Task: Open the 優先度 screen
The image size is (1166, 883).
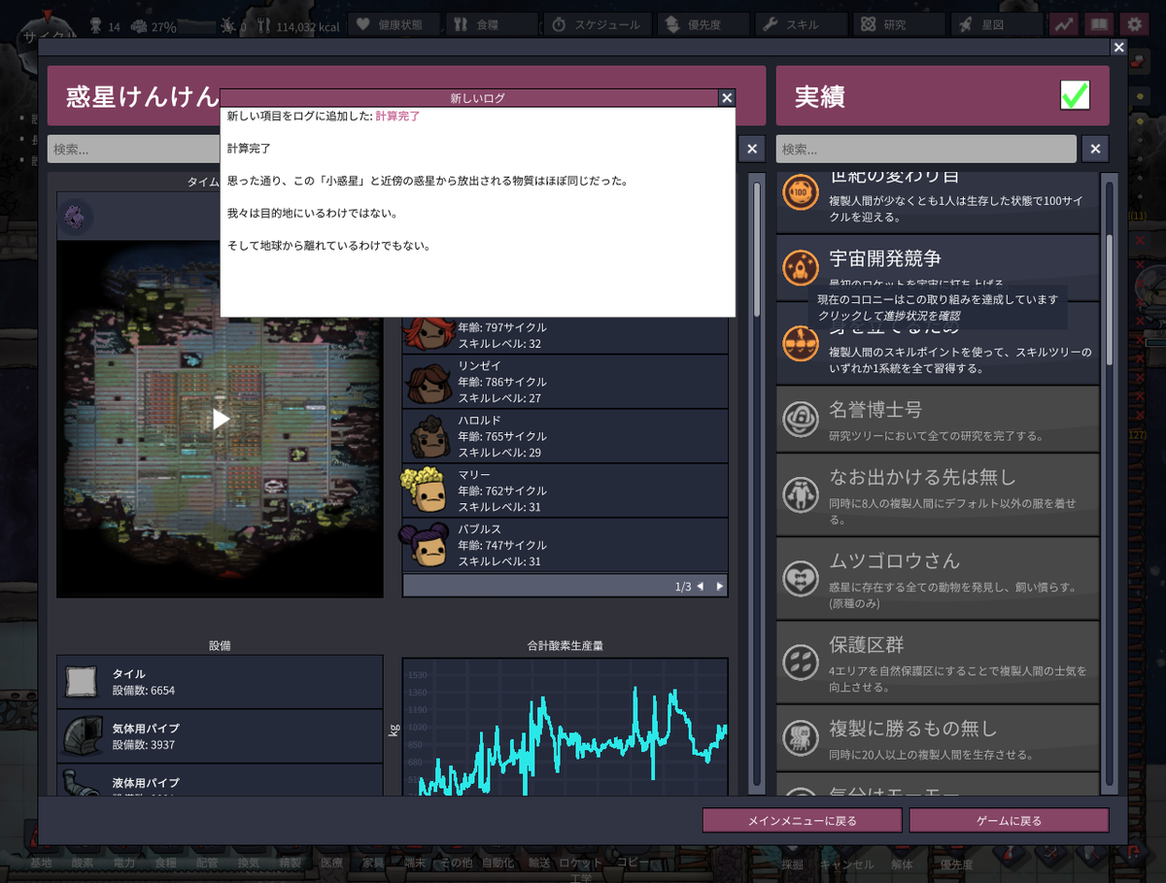Action: coord(703,24)
